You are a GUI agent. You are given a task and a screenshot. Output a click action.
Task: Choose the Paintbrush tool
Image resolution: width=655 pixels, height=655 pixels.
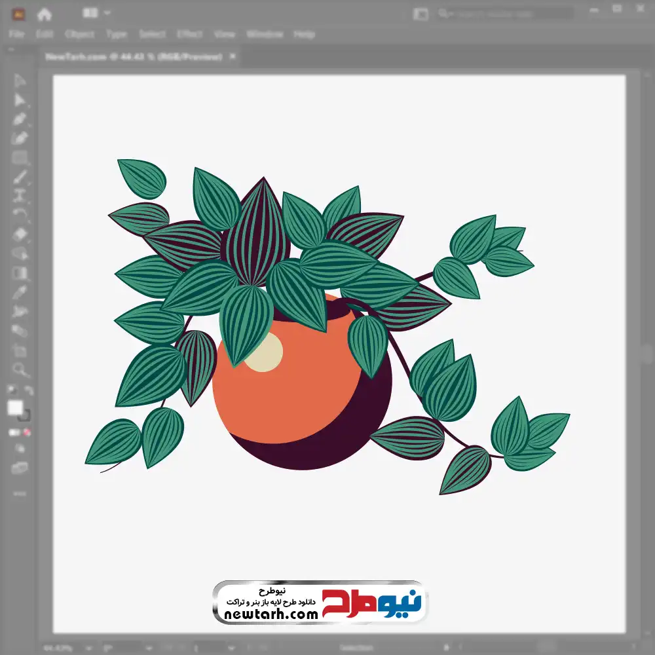click(x=20, y=177)
